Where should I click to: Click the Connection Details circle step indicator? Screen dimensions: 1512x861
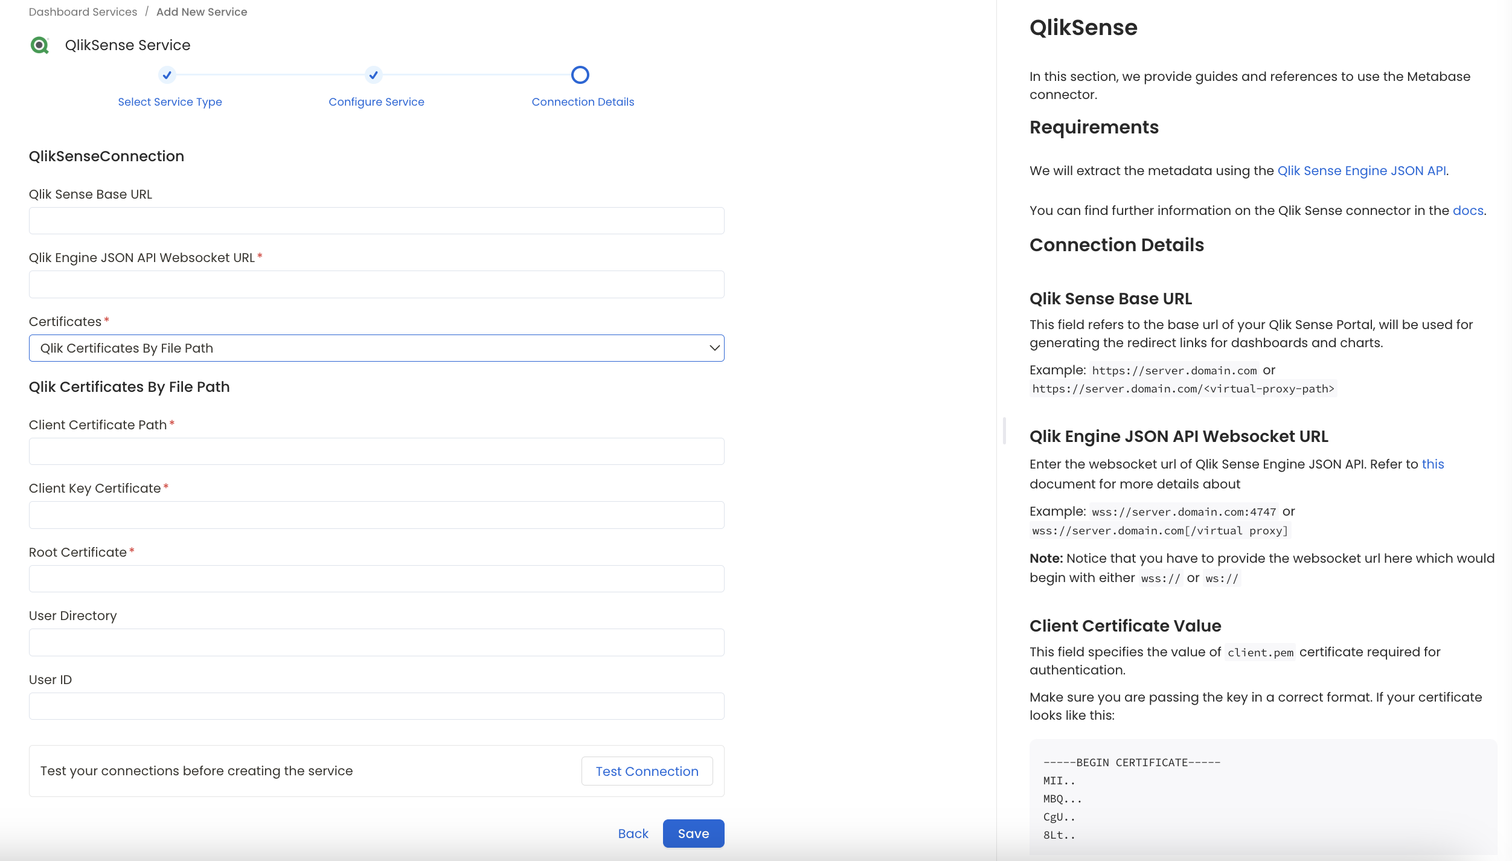coord(580,75)
